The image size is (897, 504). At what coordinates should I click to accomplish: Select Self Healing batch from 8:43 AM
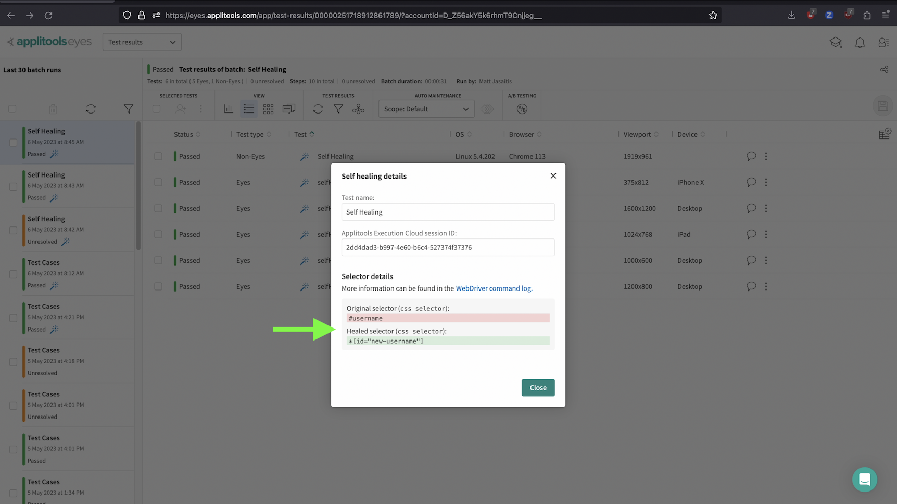68,186
